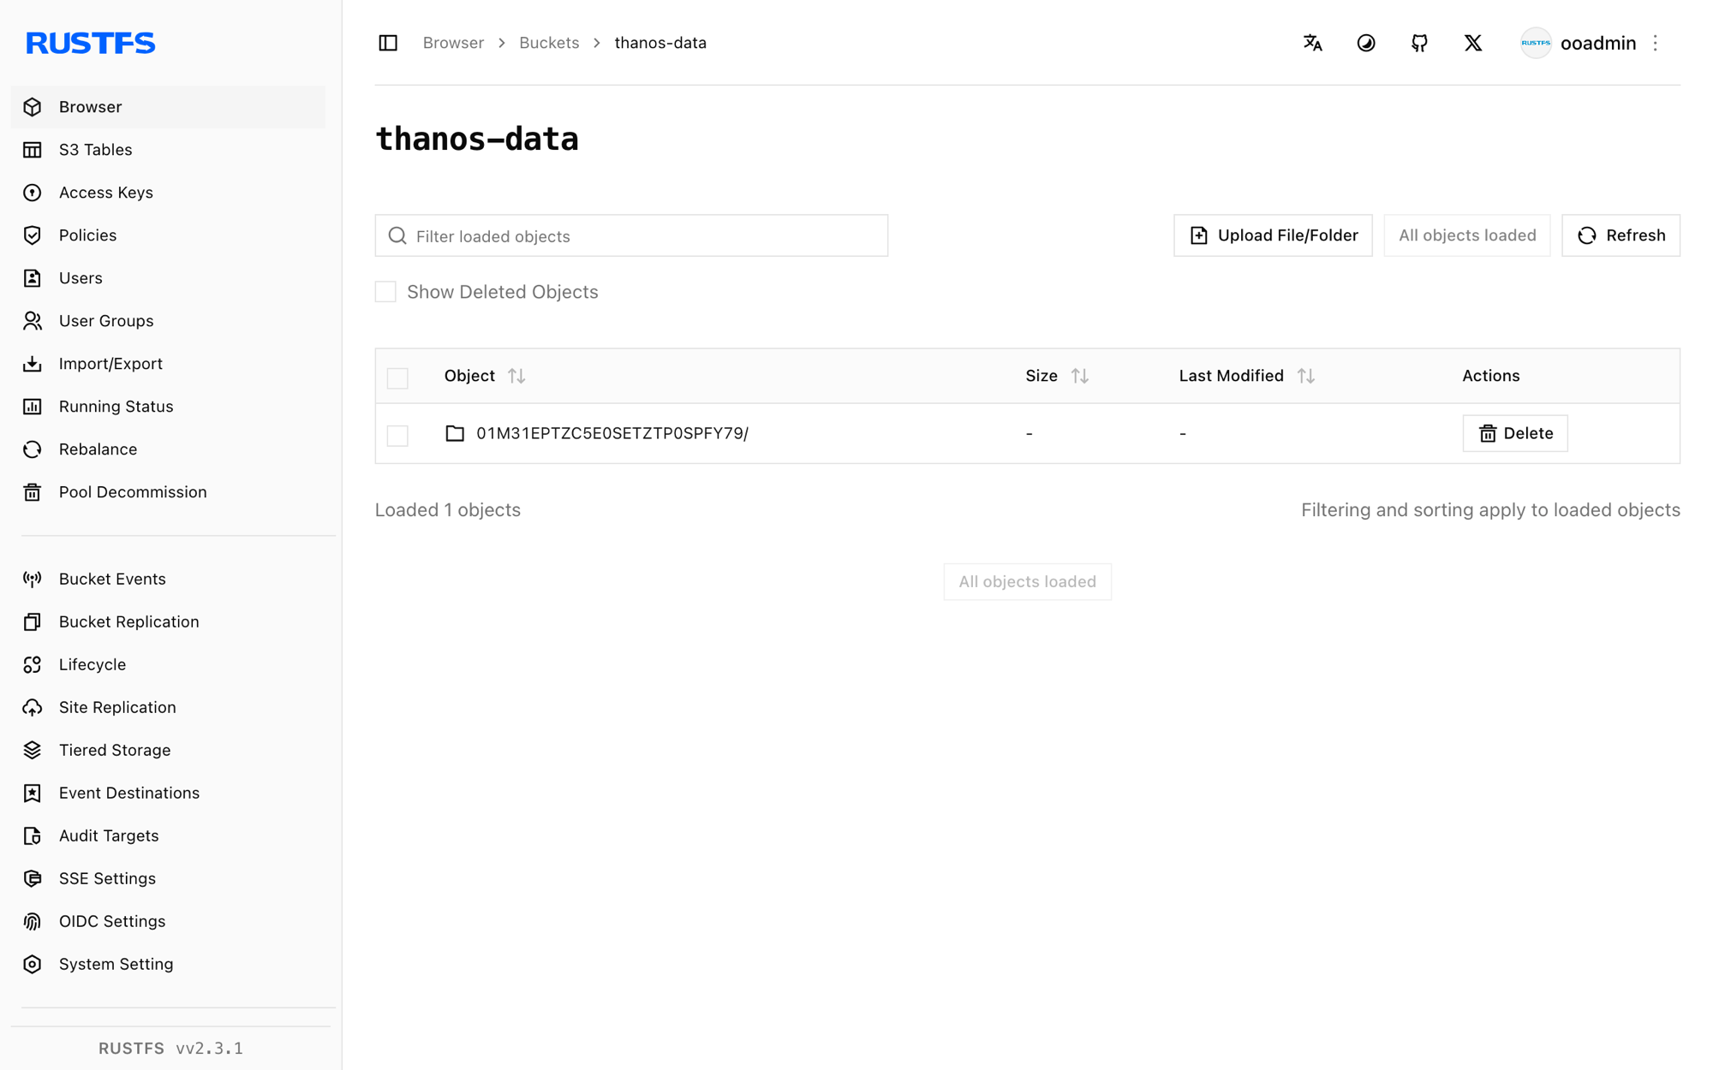Open Running Status in sidebar
The image size is (1713, 1070).
point(168,407)
